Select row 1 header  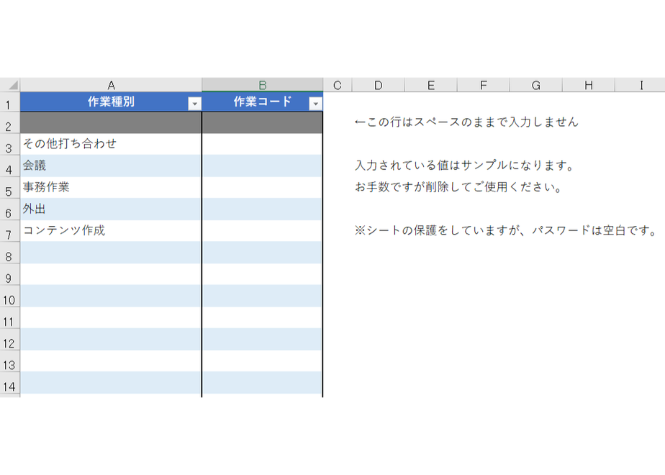(x=10, y=101)
